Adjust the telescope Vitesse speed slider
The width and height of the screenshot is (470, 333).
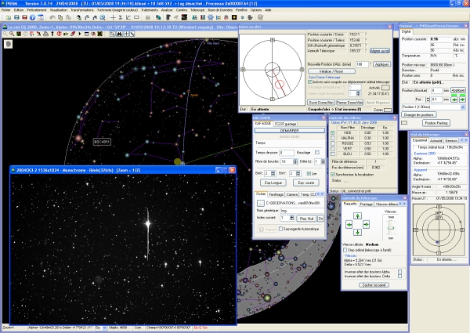pos(391,228)
